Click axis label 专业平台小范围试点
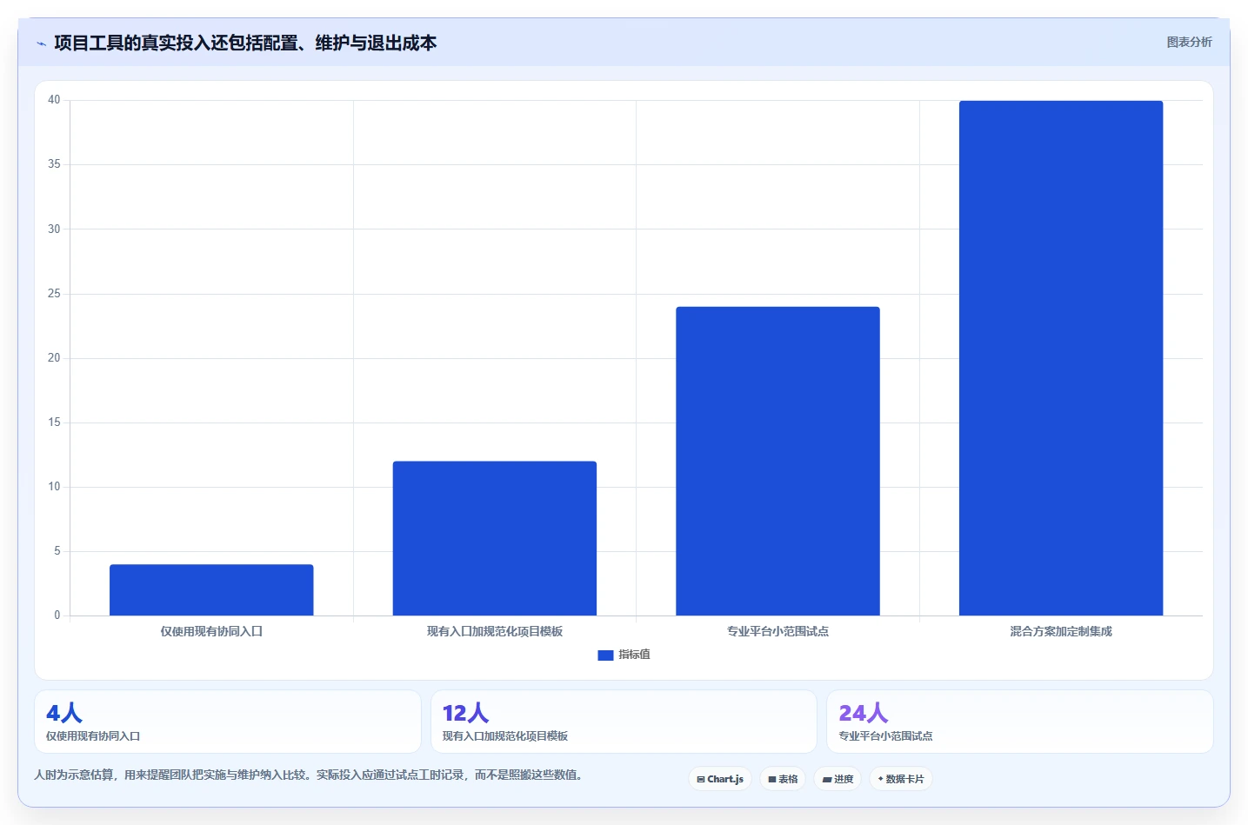1248x825 pixels. [x=777, y=631]
